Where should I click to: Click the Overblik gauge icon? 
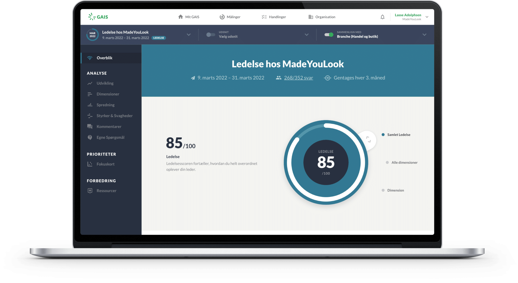click(90, 58)
